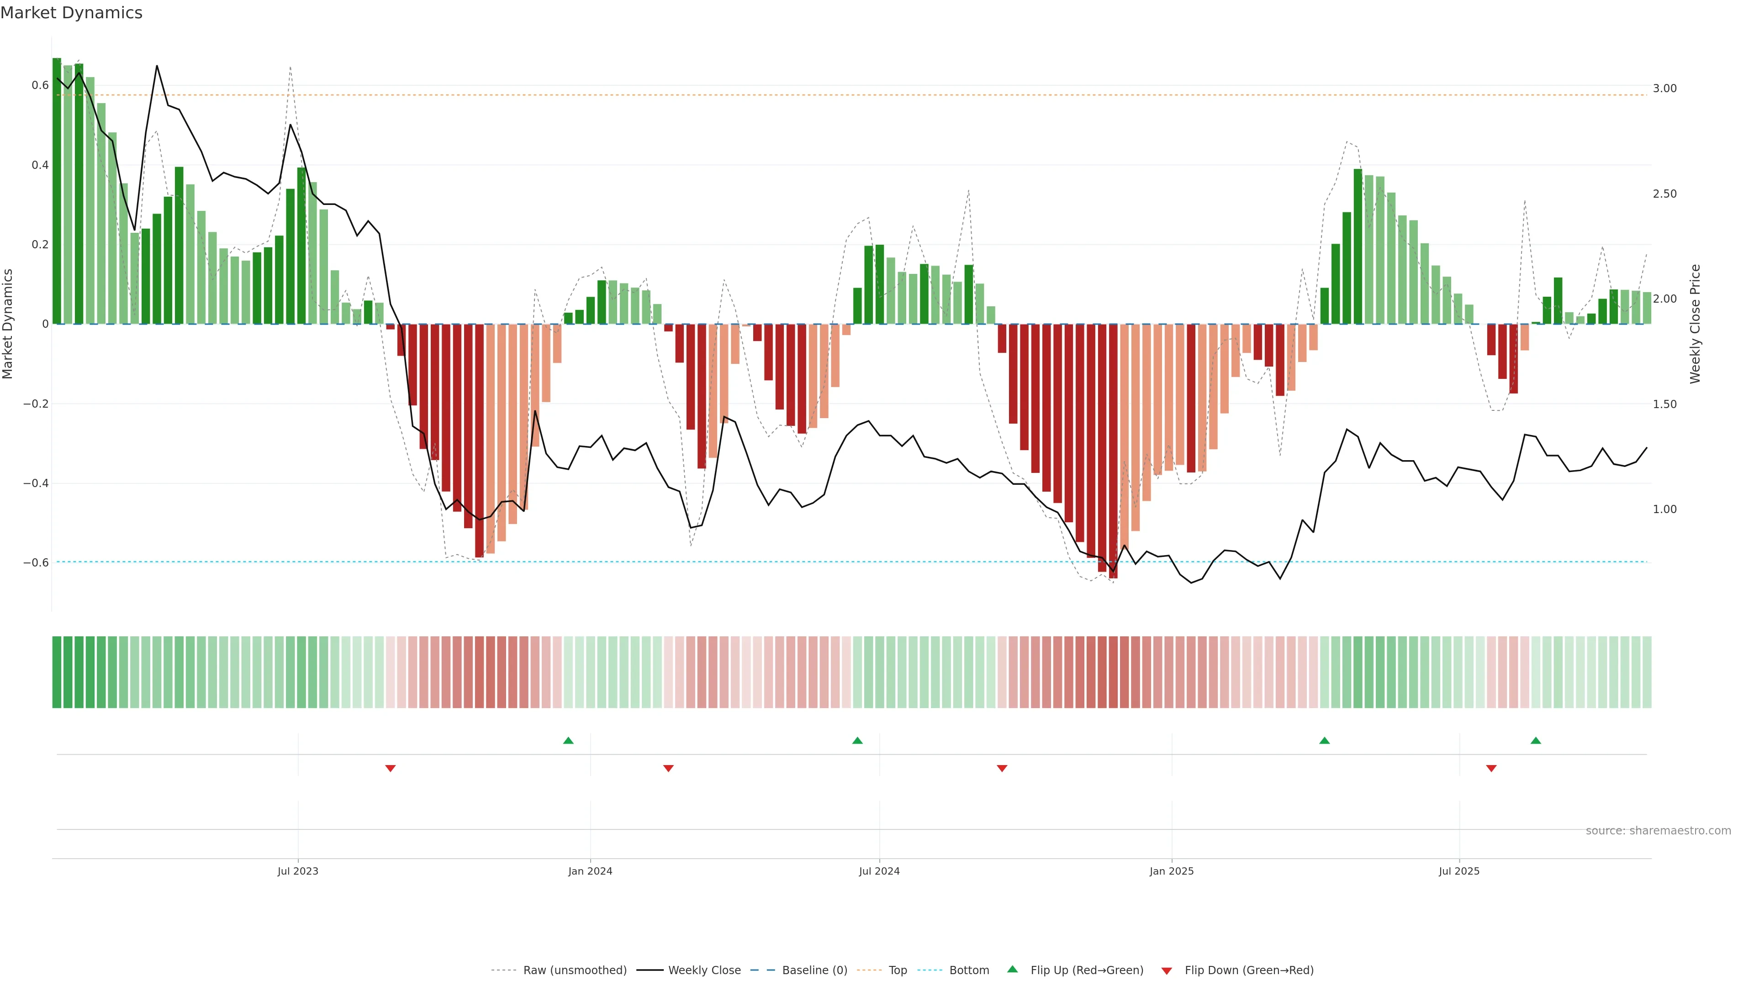Toggle the Weekly Close legend entry
This screenshot has height=986, width=1754.
(704, 970)
